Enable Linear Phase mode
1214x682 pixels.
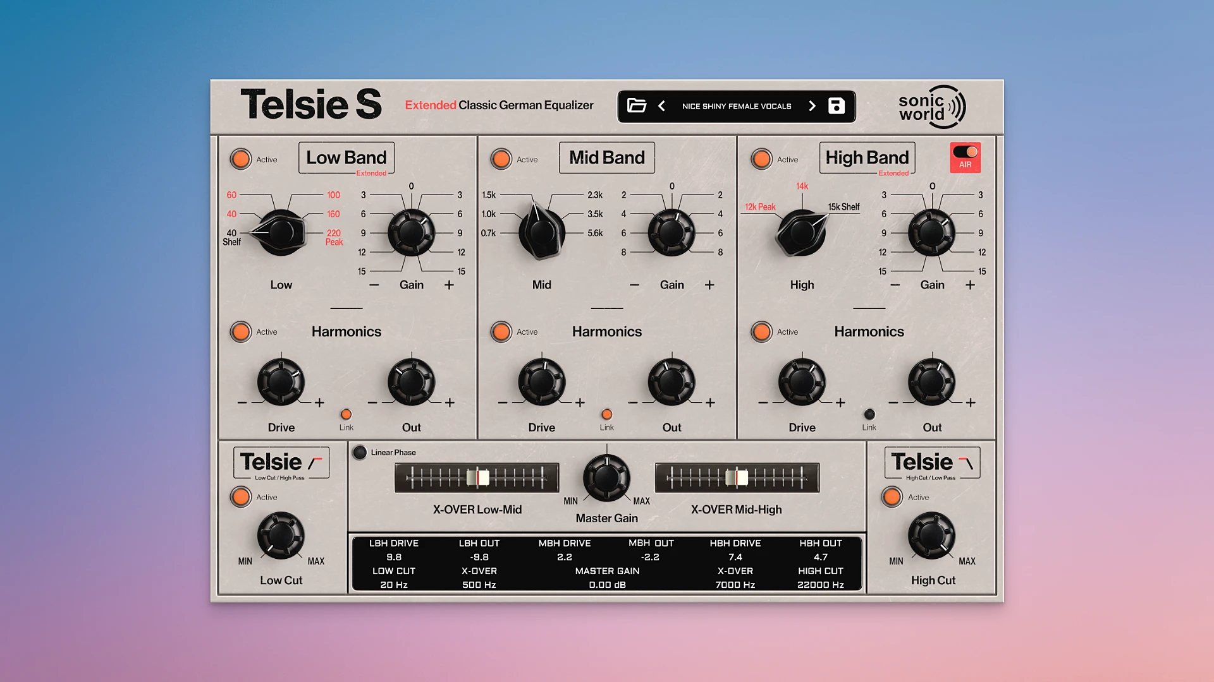click(x=359, y=452)
